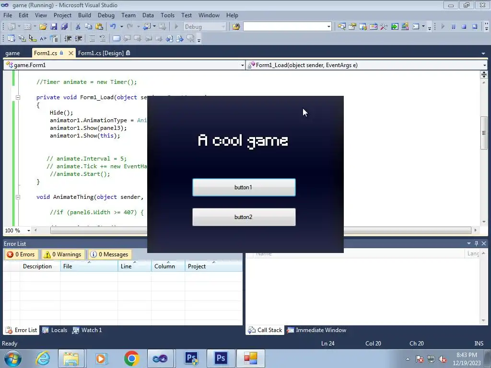The image size is (491, 368).
Task: Open the Tools menu
Action: coord(167,15)
